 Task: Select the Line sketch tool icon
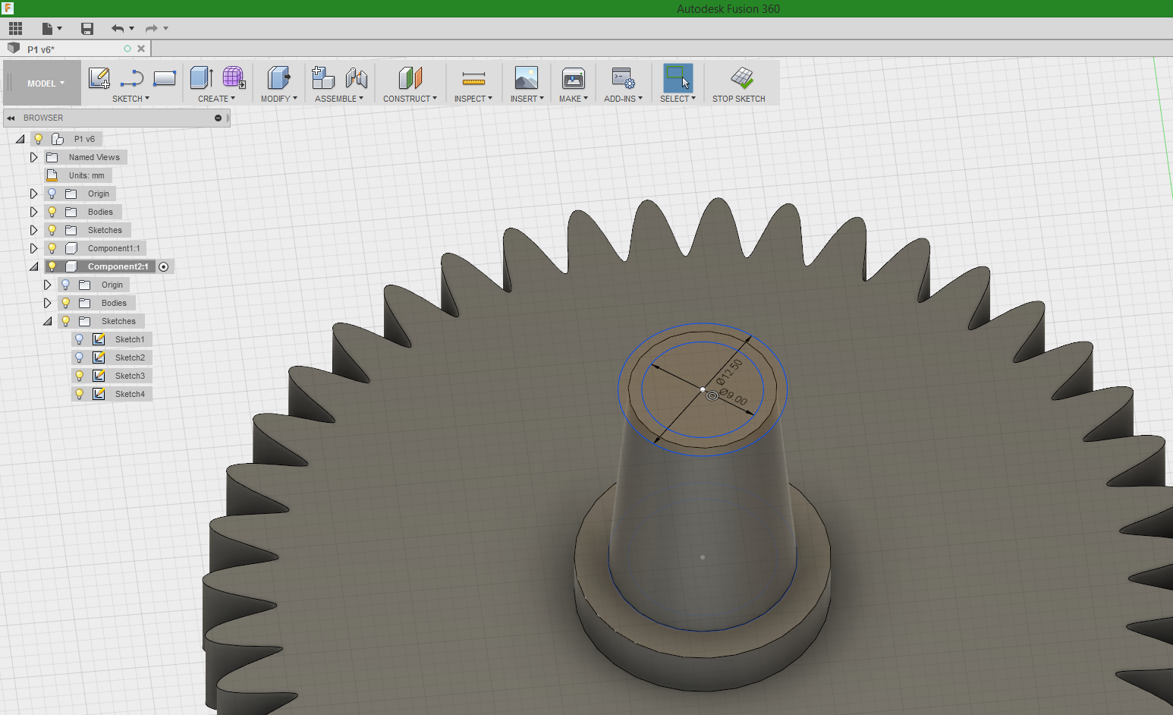pyautogui.click(x=132, y=77)
